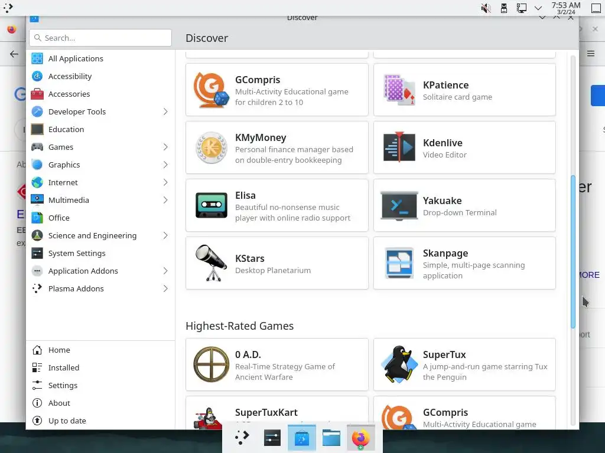Click the Discover vertical scrollbar handle
The width and height of the screenshot is (605, 453).
[573, 251]
